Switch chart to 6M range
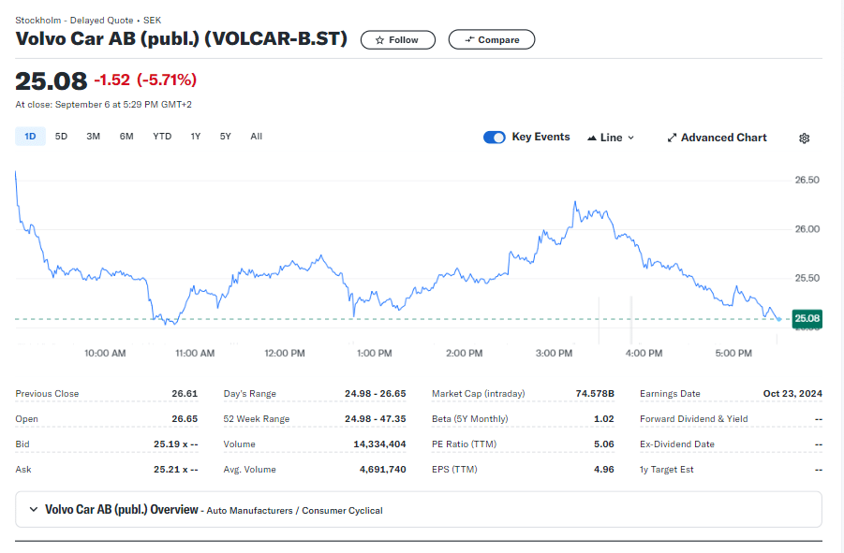 126,137
